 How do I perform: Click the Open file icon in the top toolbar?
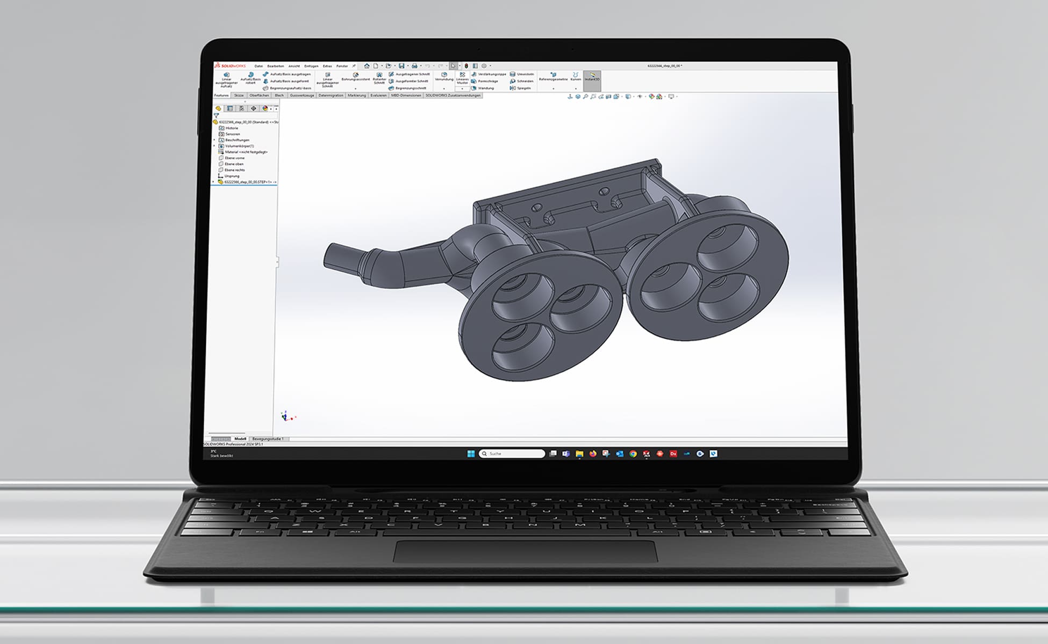point(389,66)
